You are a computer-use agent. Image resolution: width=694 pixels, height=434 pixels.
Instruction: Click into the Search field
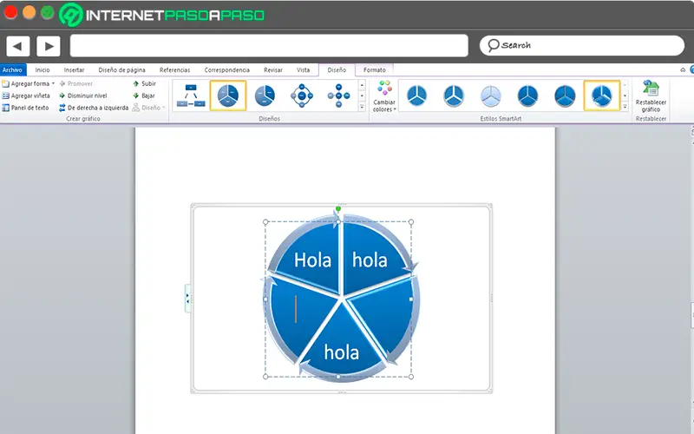tap(581, 46)
